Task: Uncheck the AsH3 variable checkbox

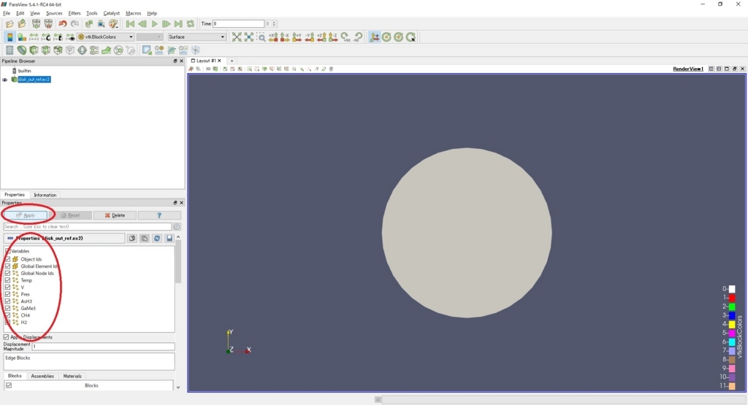Action: 7,301
